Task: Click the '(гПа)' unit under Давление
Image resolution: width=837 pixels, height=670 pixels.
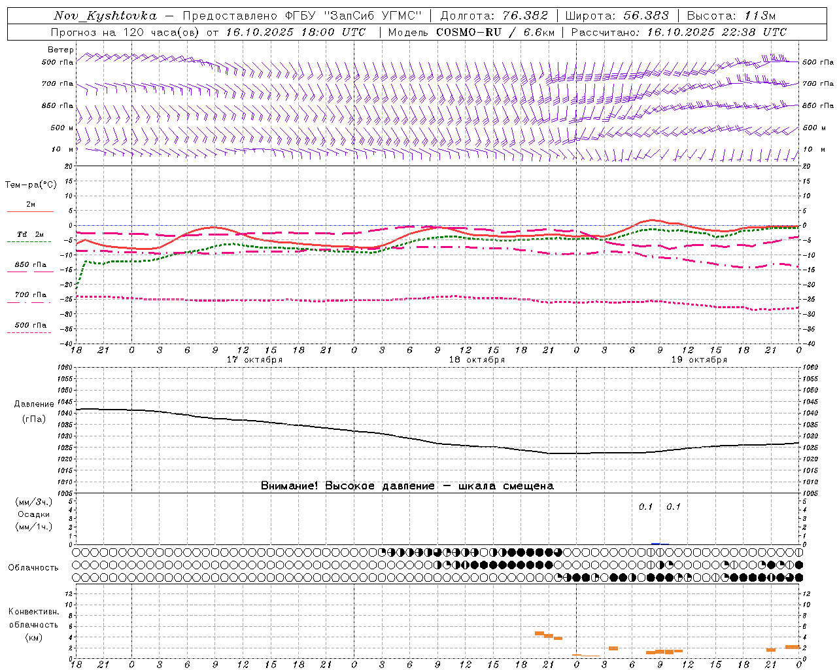Action: [x=34, y=419]
